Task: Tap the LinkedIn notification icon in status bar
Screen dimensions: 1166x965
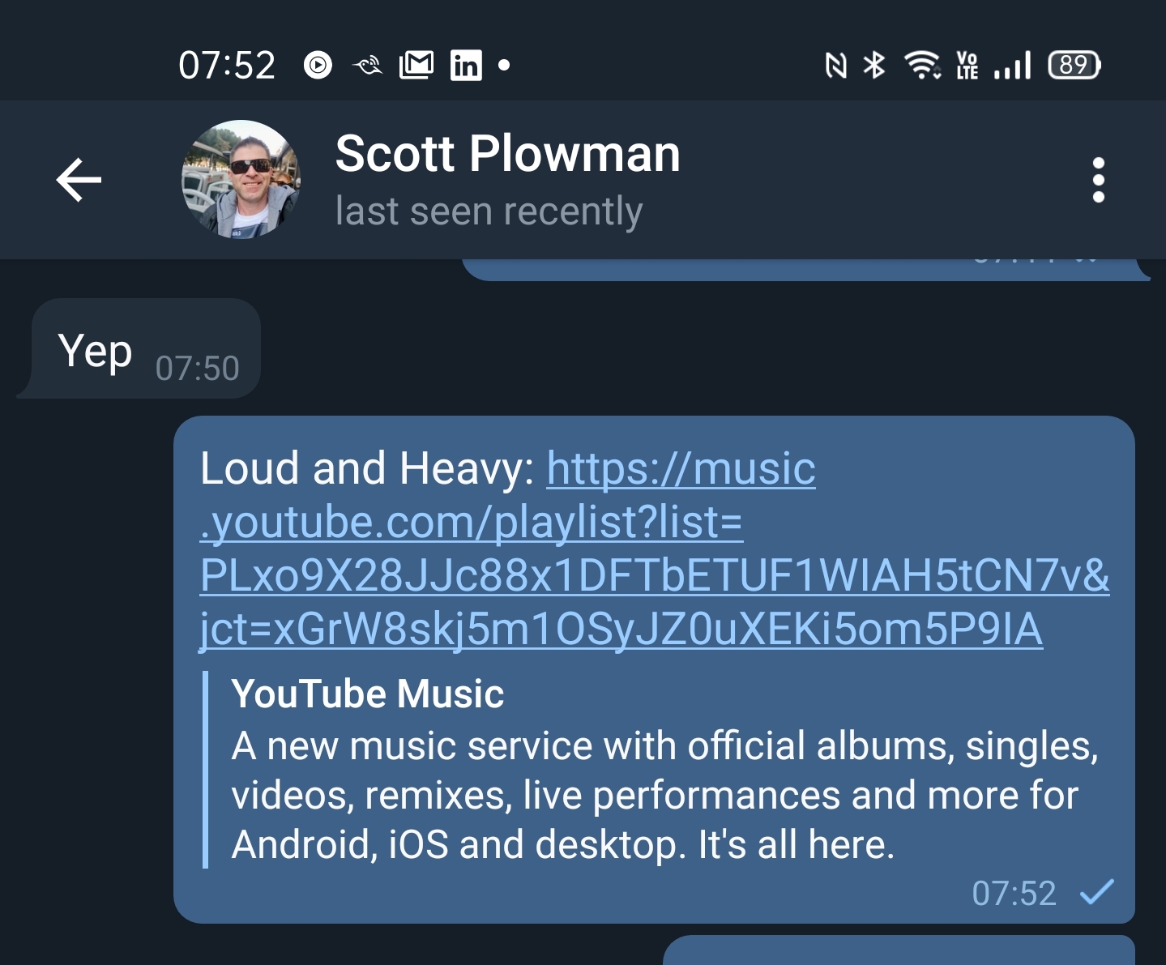Action: 466,65
